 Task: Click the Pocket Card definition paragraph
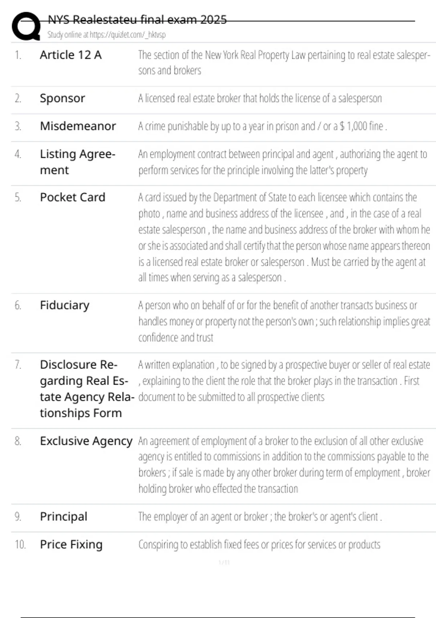(x=284, y=237)
